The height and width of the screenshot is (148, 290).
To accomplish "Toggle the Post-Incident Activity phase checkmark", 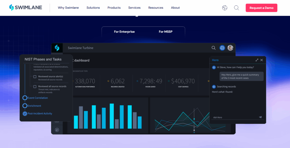I will 25,114.
